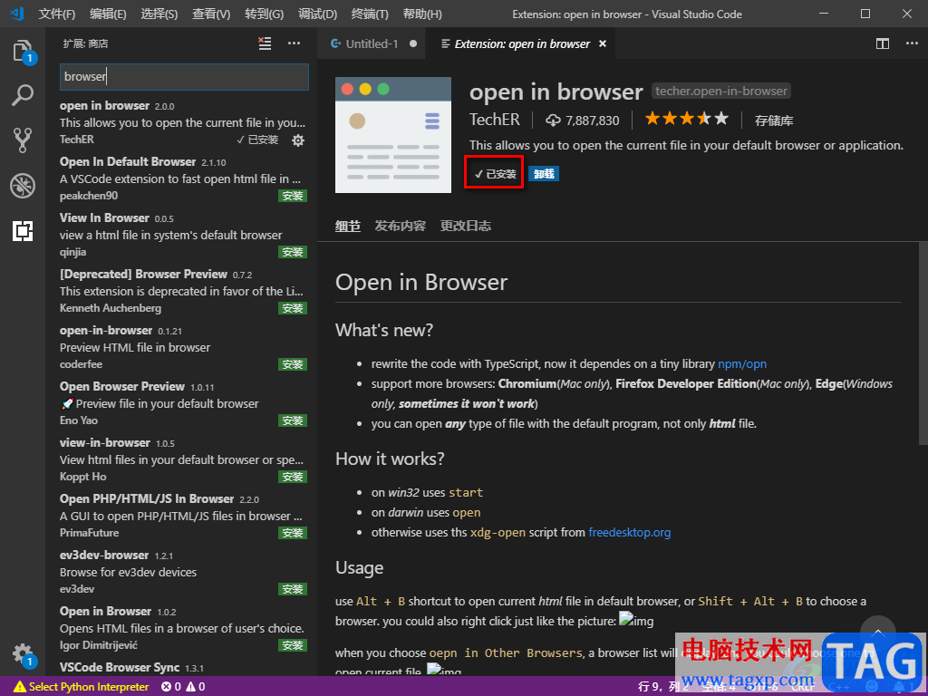Open the 查看(V) menu
This screenshot has width=928, height=696.
point(211,14)
